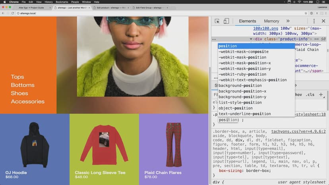The height and width of the screenshot is (185, 329).
Task: Open the tachyons.css stylesheet link
Action: (298, 131)
